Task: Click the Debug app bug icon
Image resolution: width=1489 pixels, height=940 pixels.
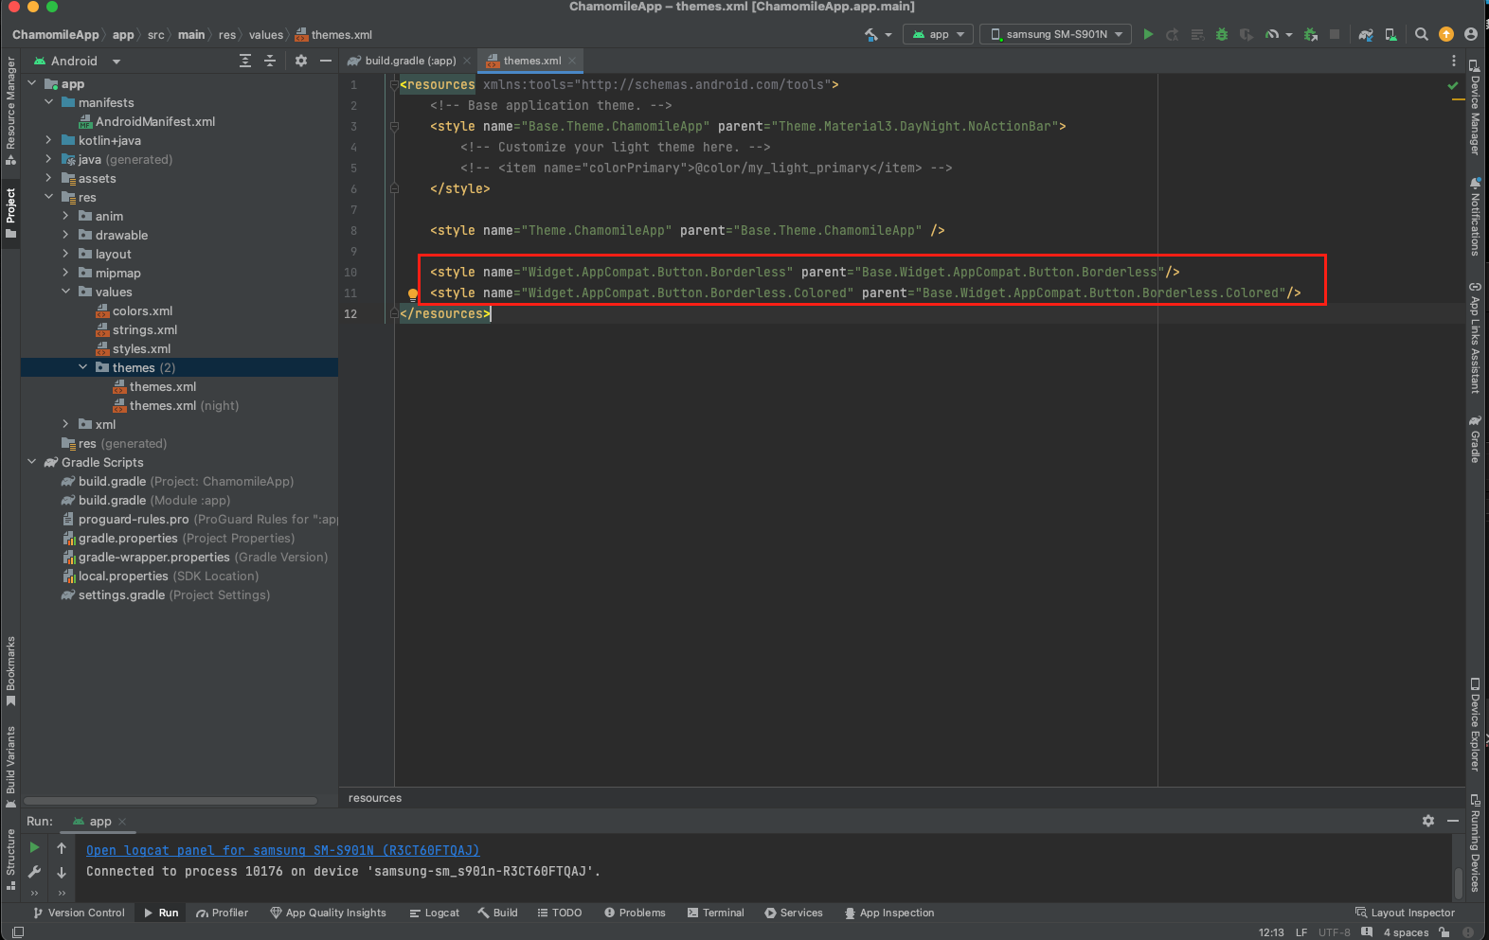Action: [1222, 35]
